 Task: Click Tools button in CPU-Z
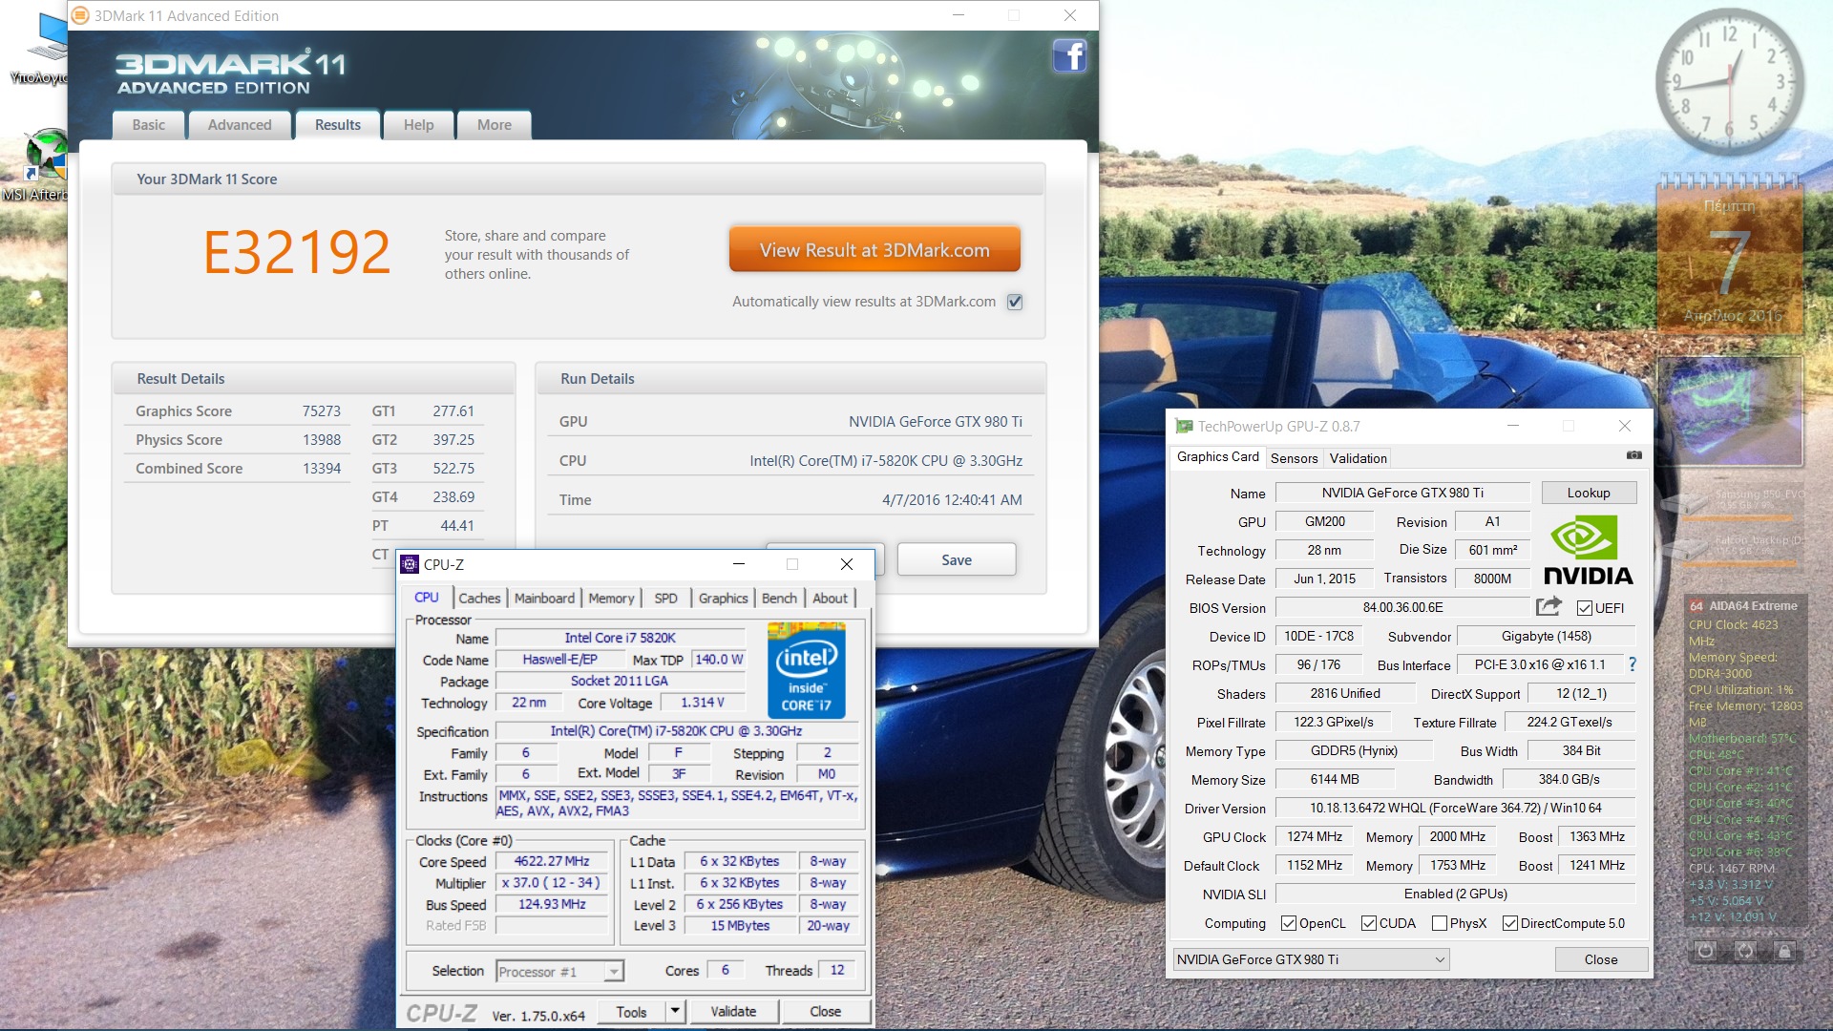631,1011
